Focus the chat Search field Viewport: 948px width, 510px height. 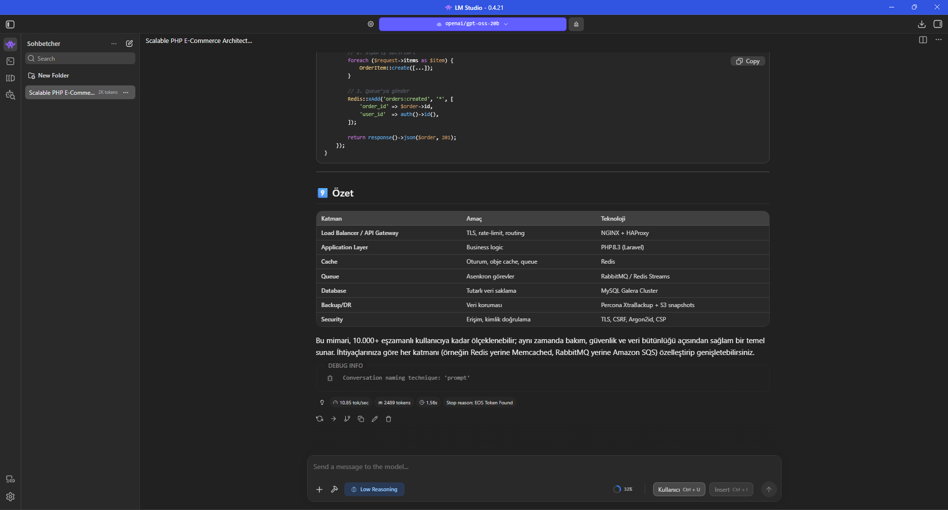80,58
